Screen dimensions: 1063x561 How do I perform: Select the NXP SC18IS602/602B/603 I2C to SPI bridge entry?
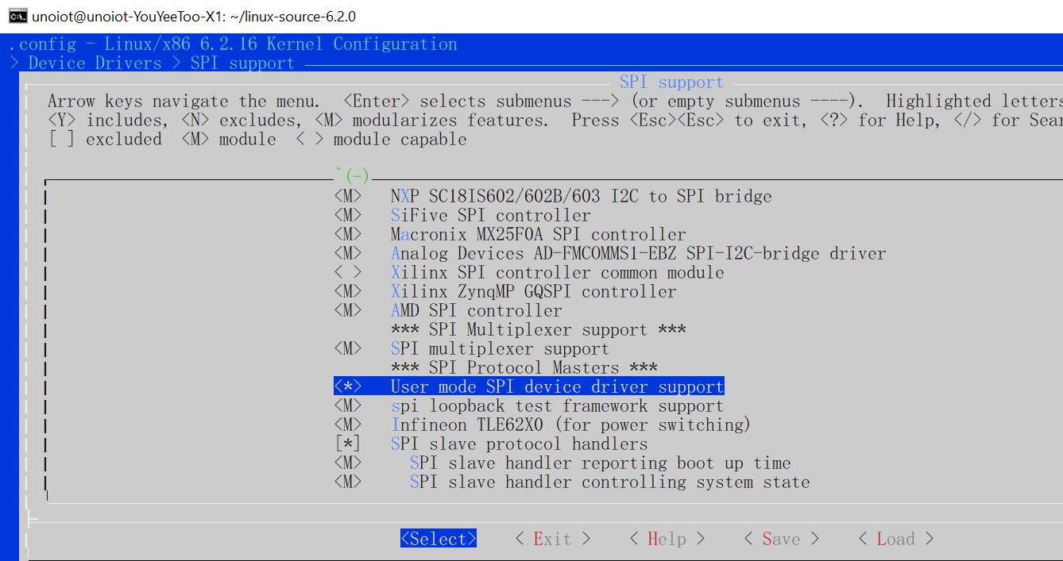point(582,196)
